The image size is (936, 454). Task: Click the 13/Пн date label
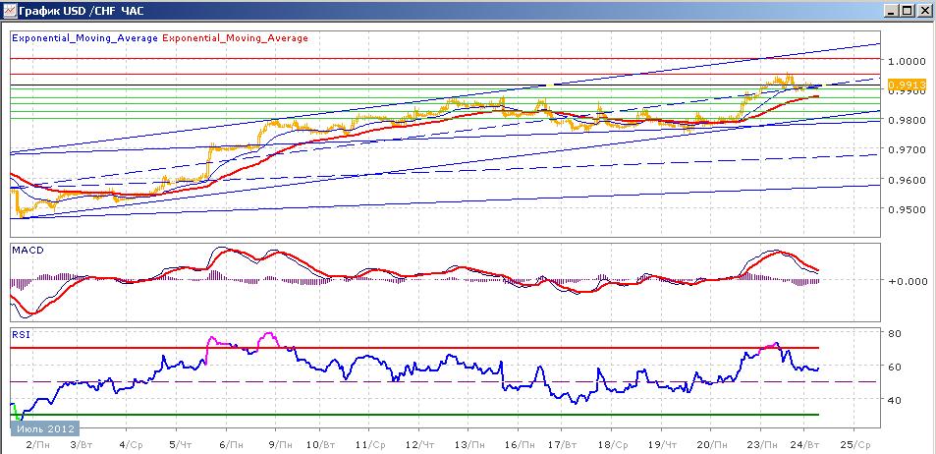(468, 445)
